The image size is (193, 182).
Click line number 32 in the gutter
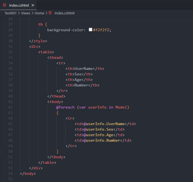click(10, 52)
